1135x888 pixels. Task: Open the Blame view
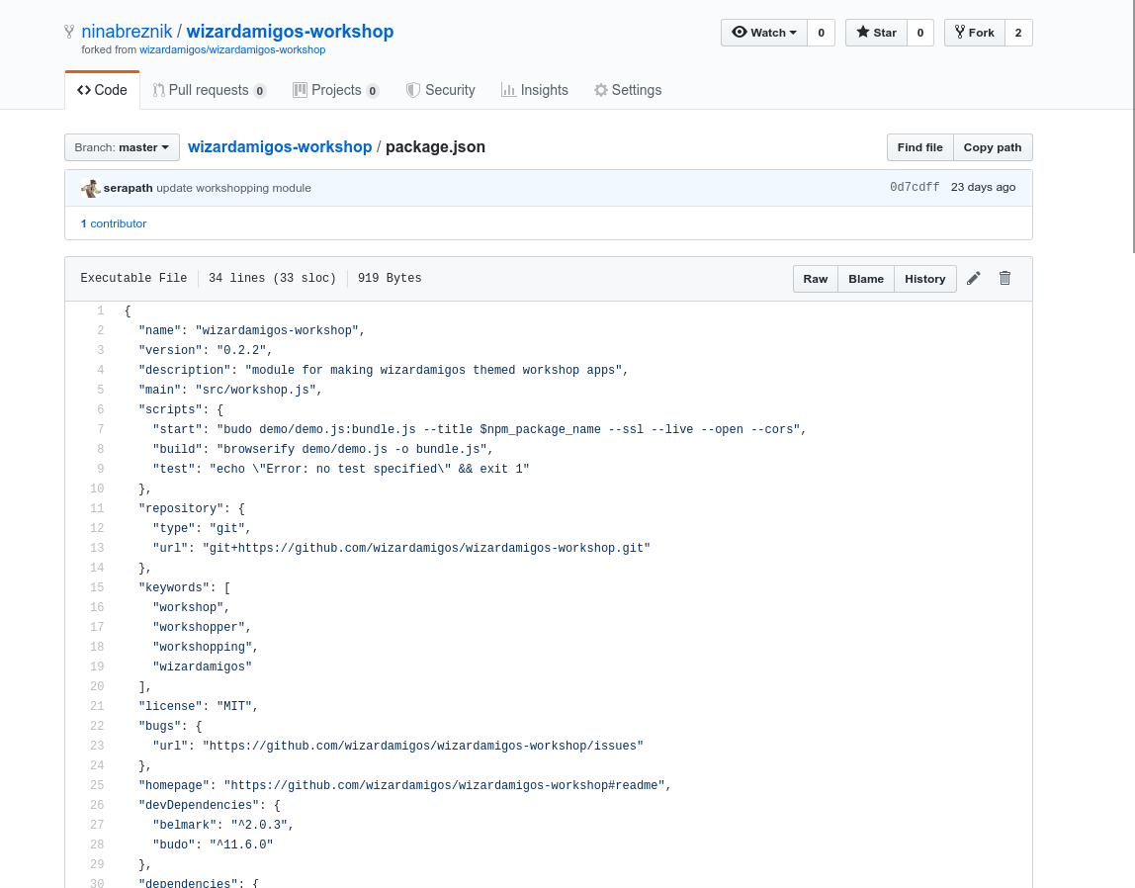tap(866, 279)
